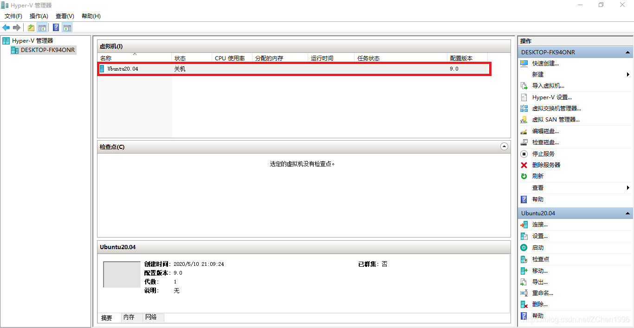This screenshot has height=328, width=634.
Task: Collapse the DESKTOP-FK94ONR actions section
Action: [628, 52]
